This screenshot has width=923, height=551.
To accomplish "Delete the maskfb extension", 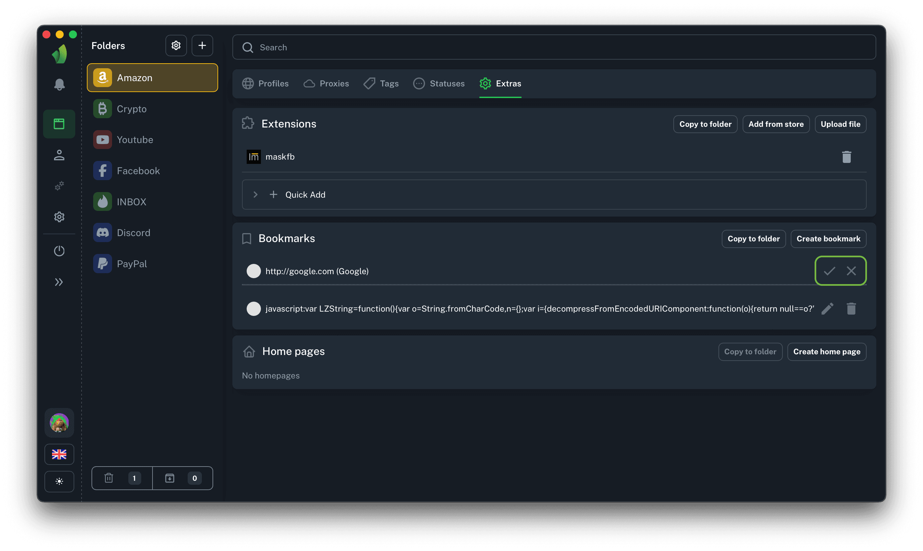I will pos(846,157).
